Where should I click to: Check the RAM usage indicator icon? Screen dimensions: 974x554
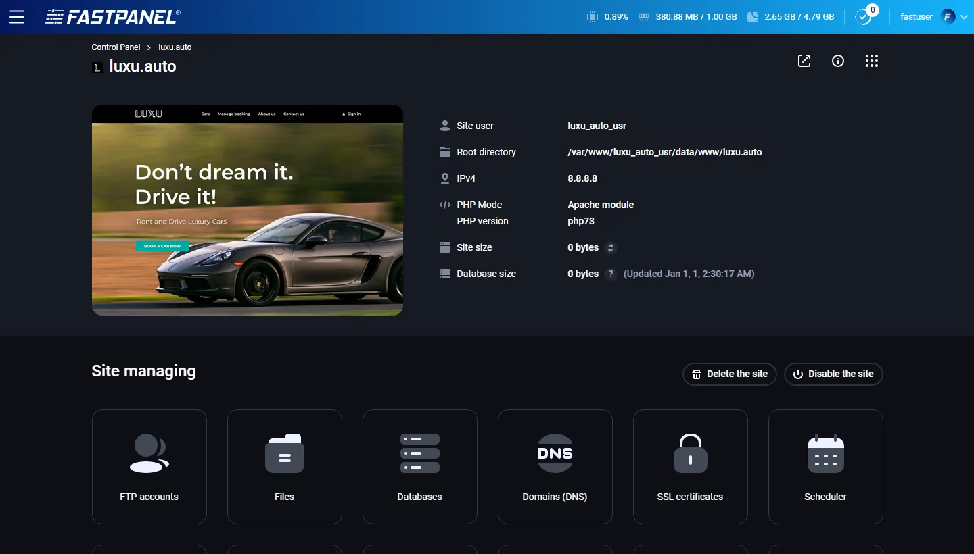click(x=644, y=17)
